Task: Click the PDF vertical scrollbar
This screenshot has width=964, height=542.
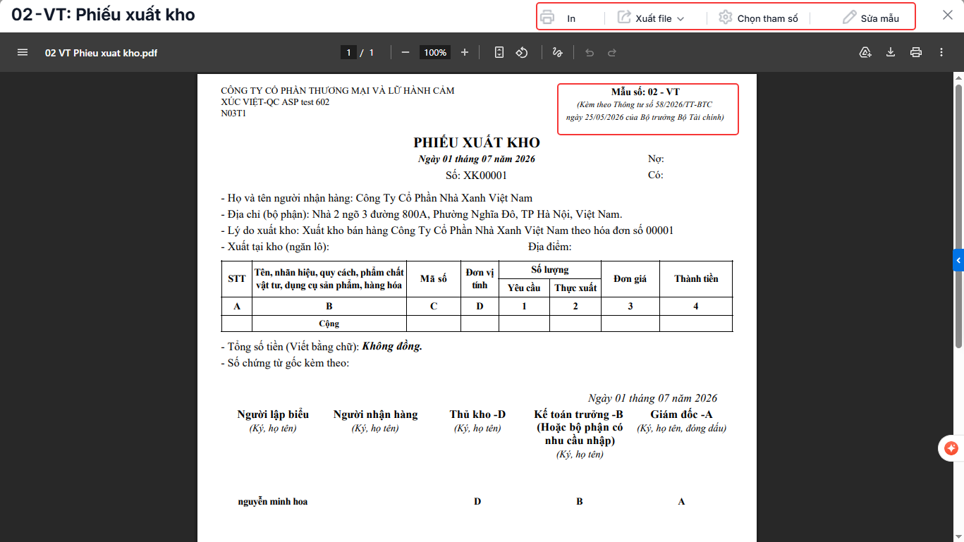Action: pyautogui.click(x=958, y=215)
